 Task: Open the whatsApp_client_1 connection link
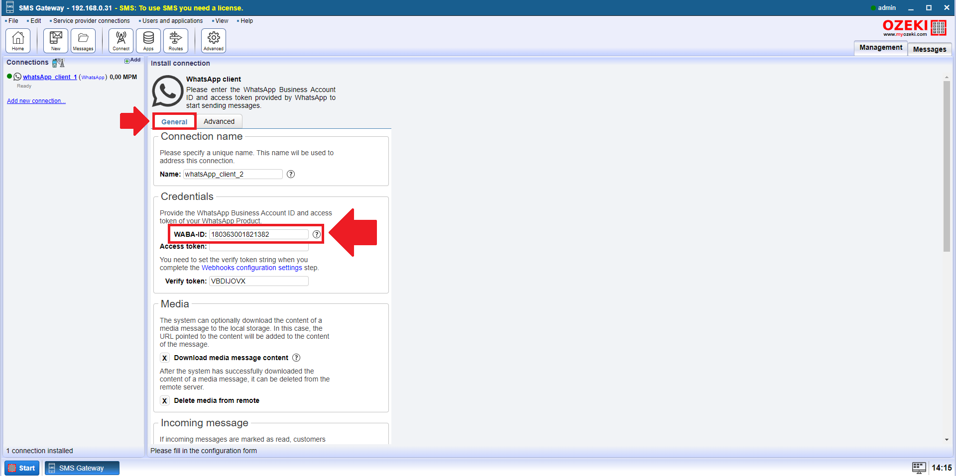50,77
